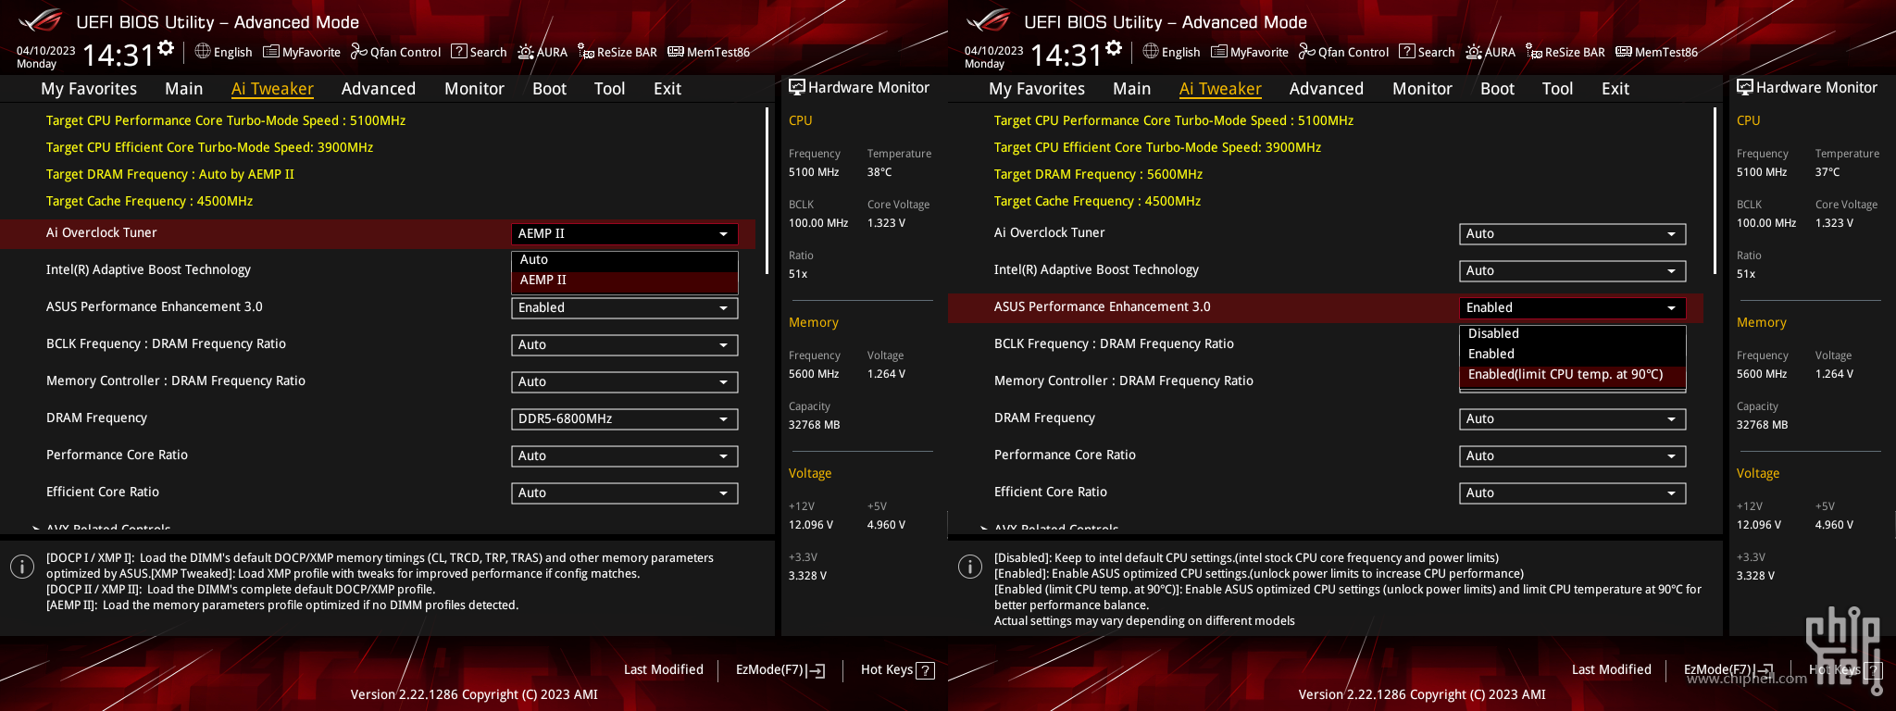This screenshot has height=711, width=1896.
Task: Open Qfan Control in left screen
Action: (395, 52)
